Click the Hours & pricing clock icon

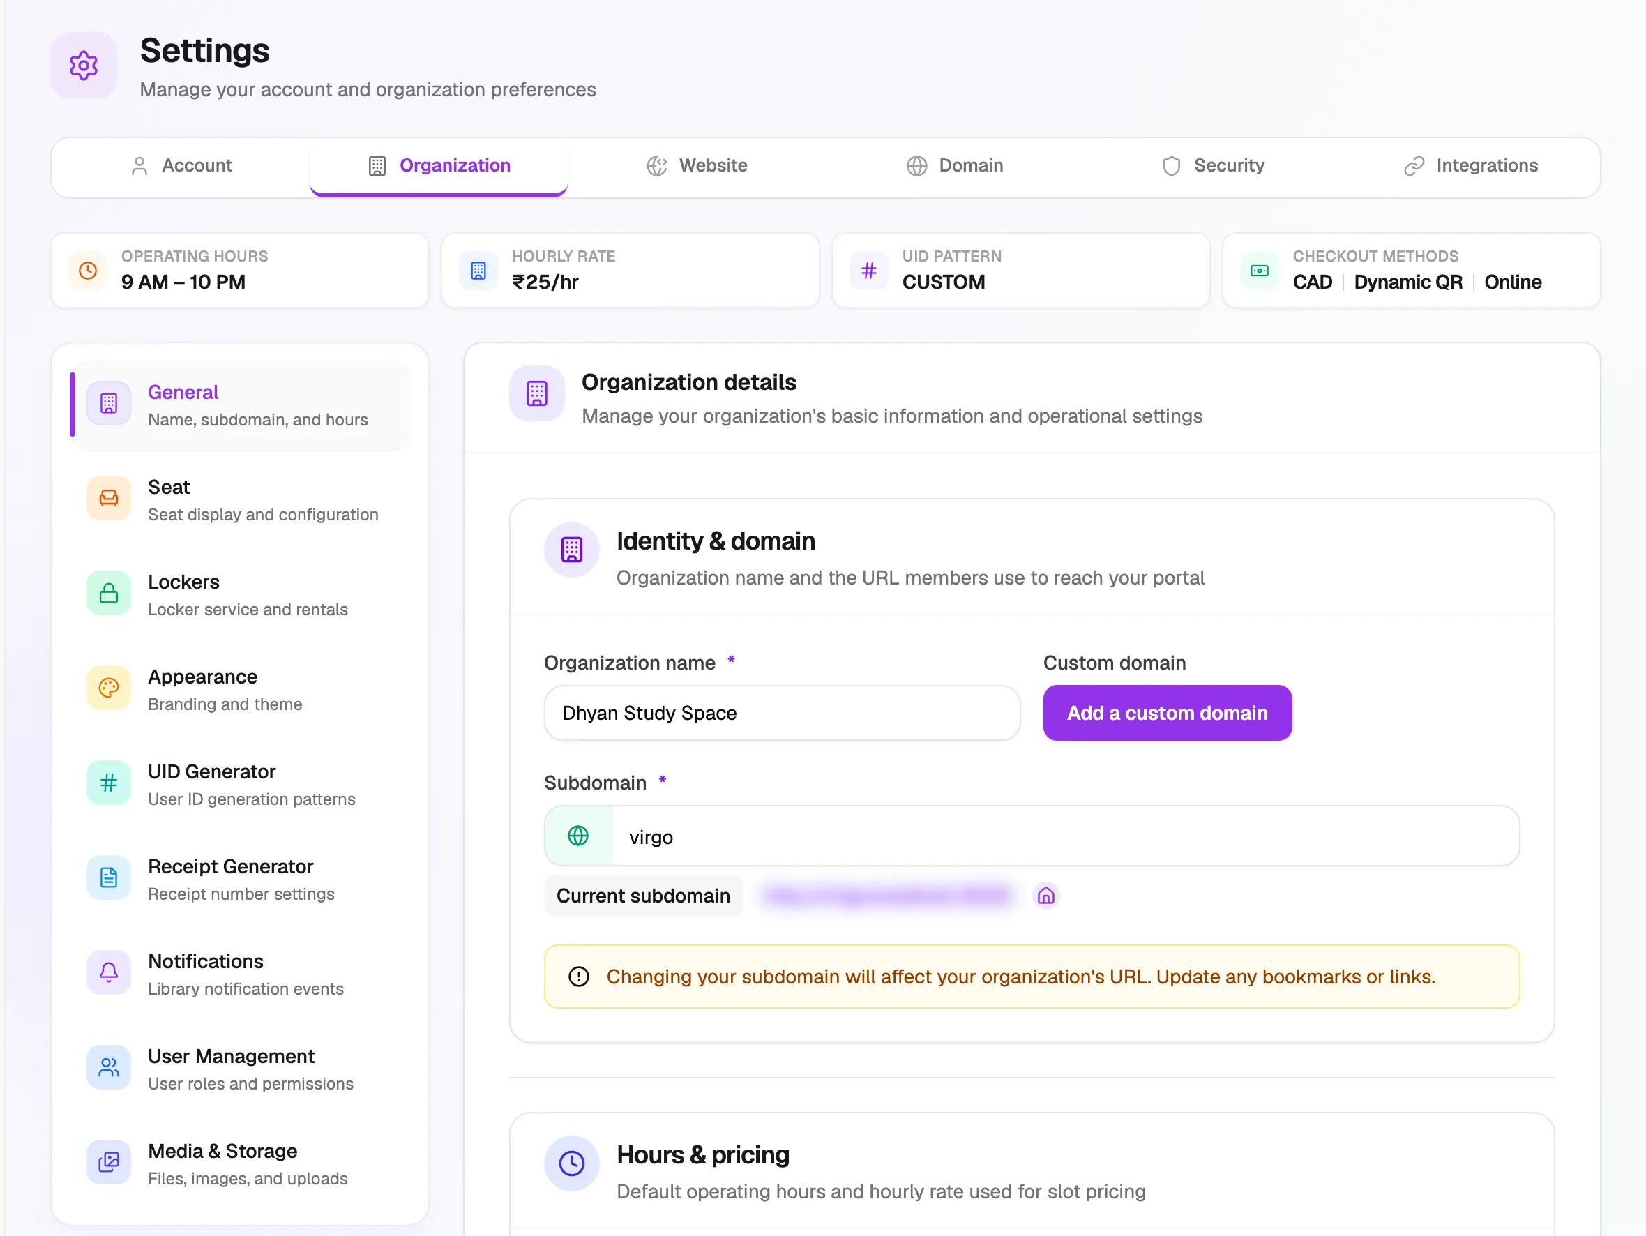coord(571,1164)
